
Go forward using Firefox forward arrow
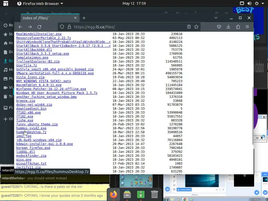[30, 27]
